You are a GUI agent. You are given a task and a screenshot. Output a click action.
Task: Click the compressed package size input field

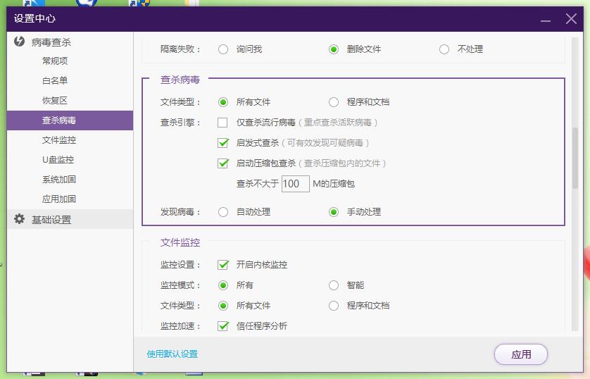[295, 184]
